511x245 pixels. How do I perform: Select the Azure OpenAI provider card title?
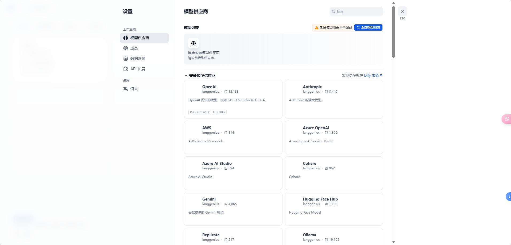click(316, 128)
